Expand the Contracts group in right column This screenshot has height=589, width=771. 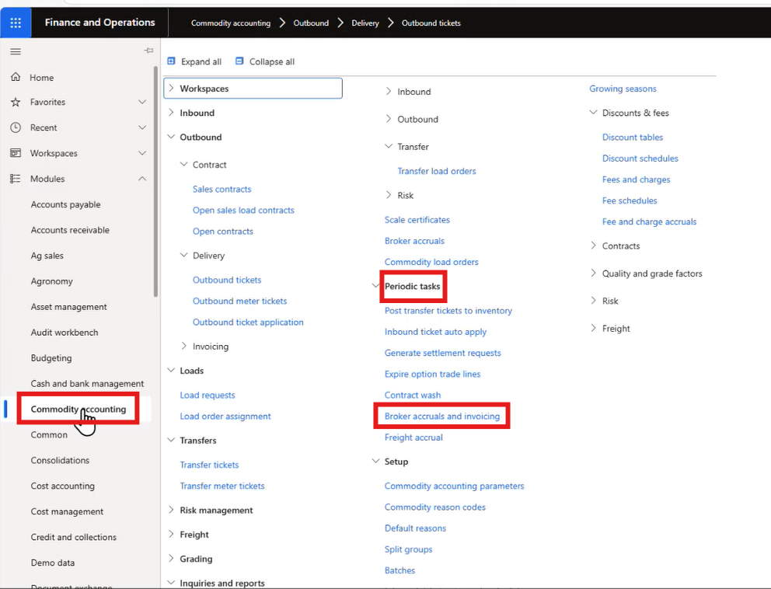point(594,246)
